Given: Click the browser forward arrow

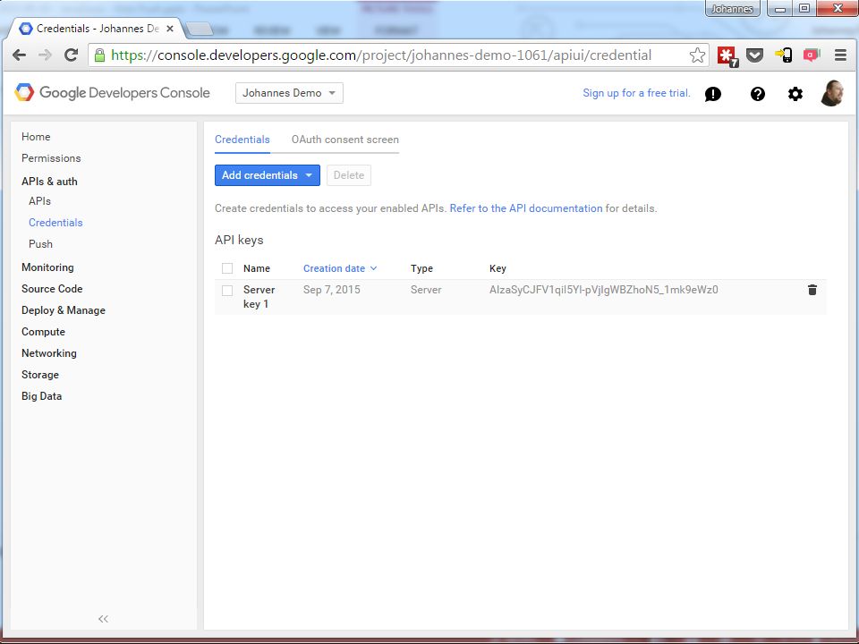Looking at the screenshot, I should tap(45, 55).
